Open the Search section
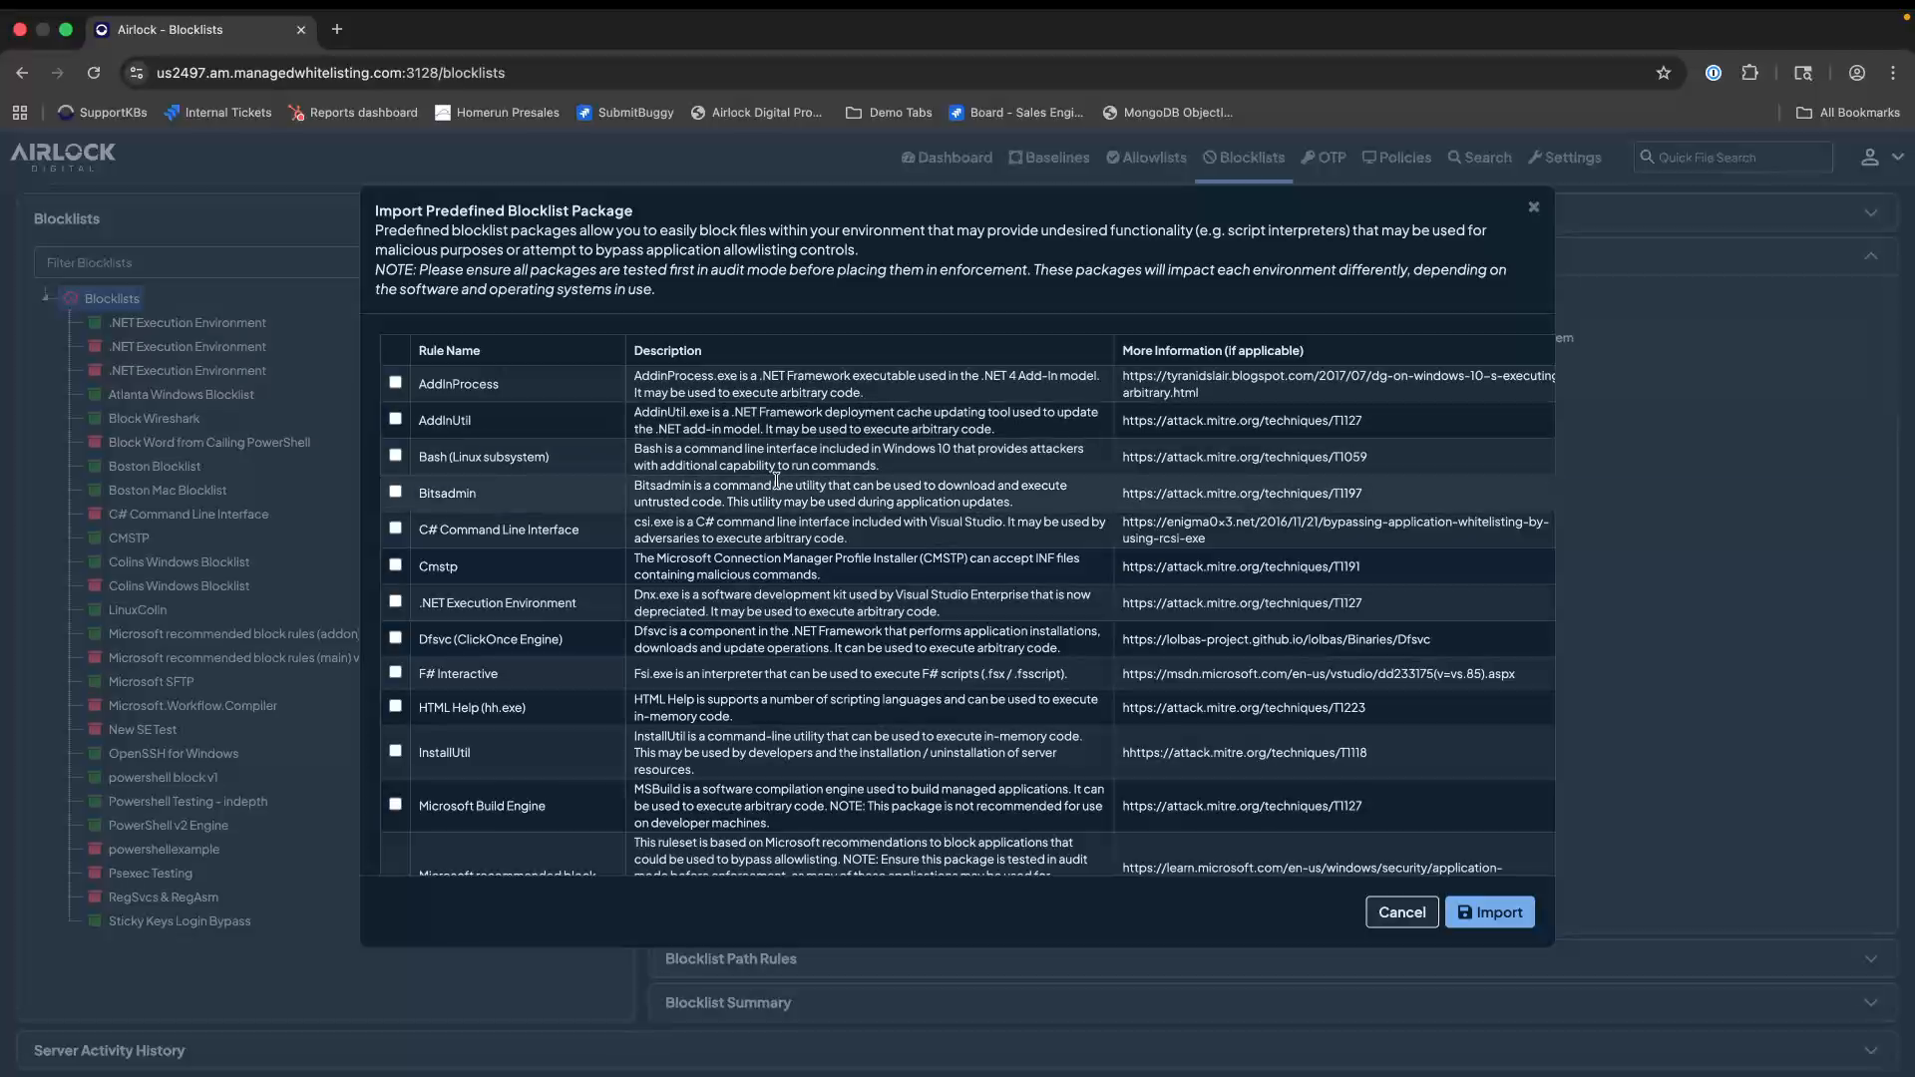1915x1077 pixels. coord(1479,158)
